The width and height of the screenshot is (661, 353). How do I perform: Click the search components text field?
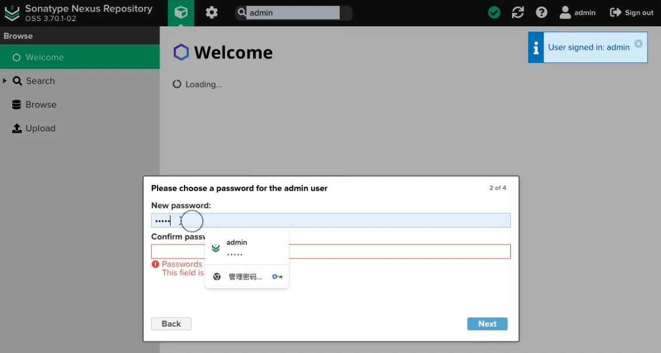point(293,13)
